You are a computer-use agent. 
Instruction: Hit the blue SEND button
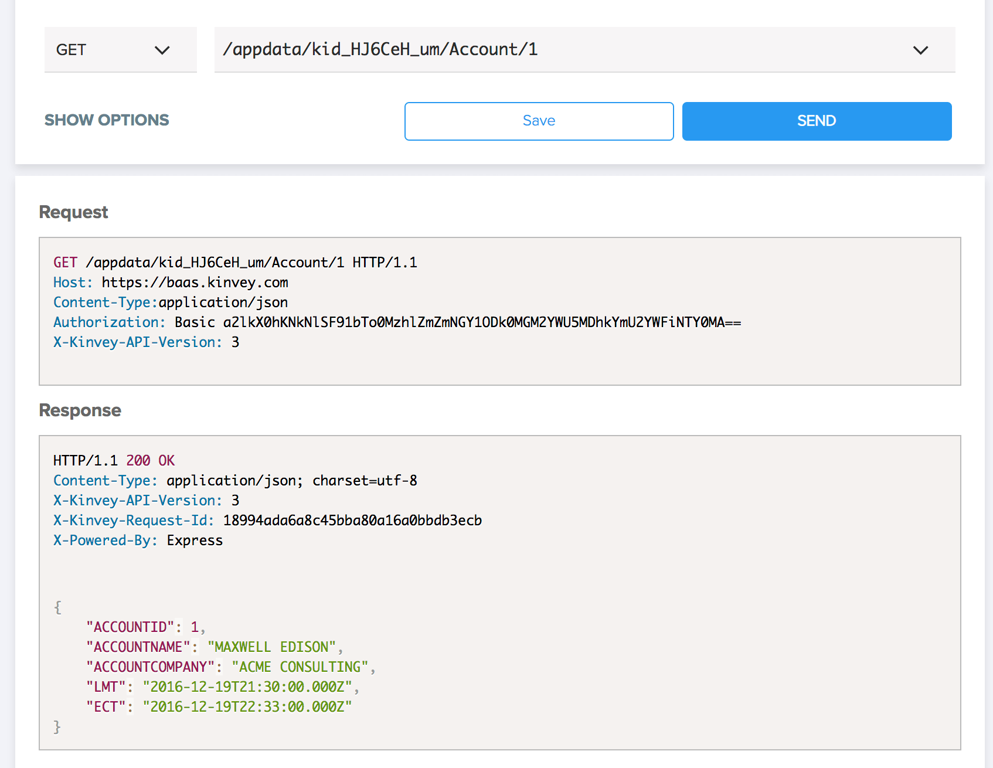(817, 121)
